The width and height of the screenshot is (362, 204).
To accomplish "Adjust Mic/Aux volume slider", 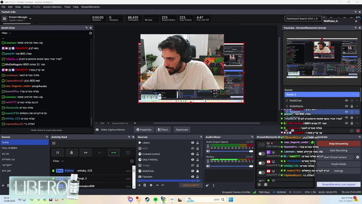I will click(x=232, y=166).
